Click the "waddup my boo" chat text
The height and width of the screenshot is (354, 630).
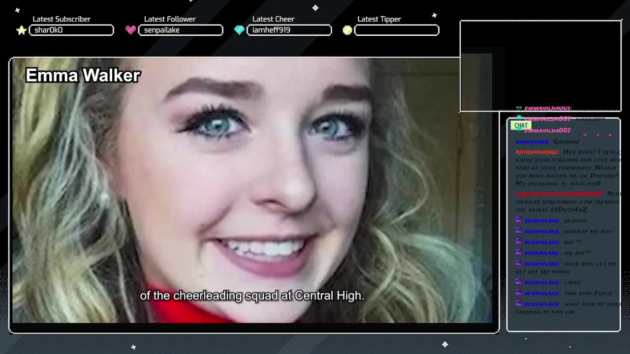click(588, 231)
